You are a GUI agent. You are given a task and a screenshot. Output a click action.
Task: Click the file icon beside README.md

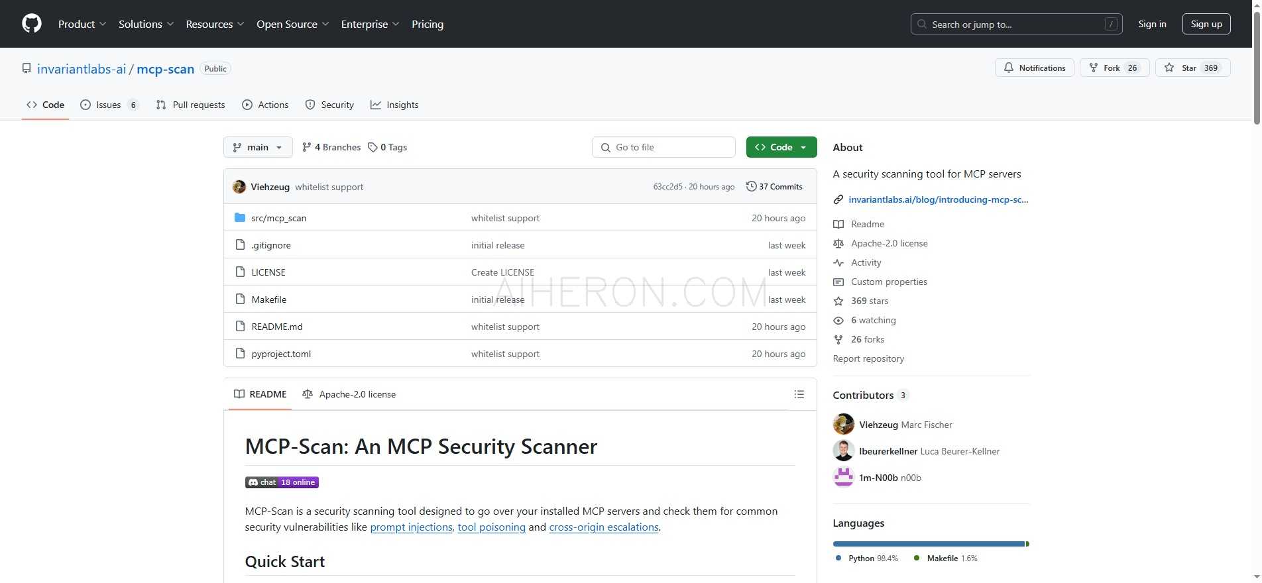pyautogui.click(x=240, y=327)
